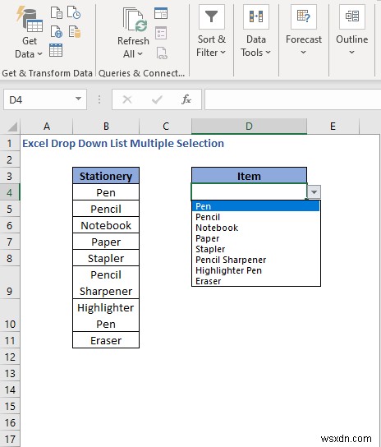Click the D4 validation dropdown arrow
The height and width of the screenshot is (447, 381).
314,191
